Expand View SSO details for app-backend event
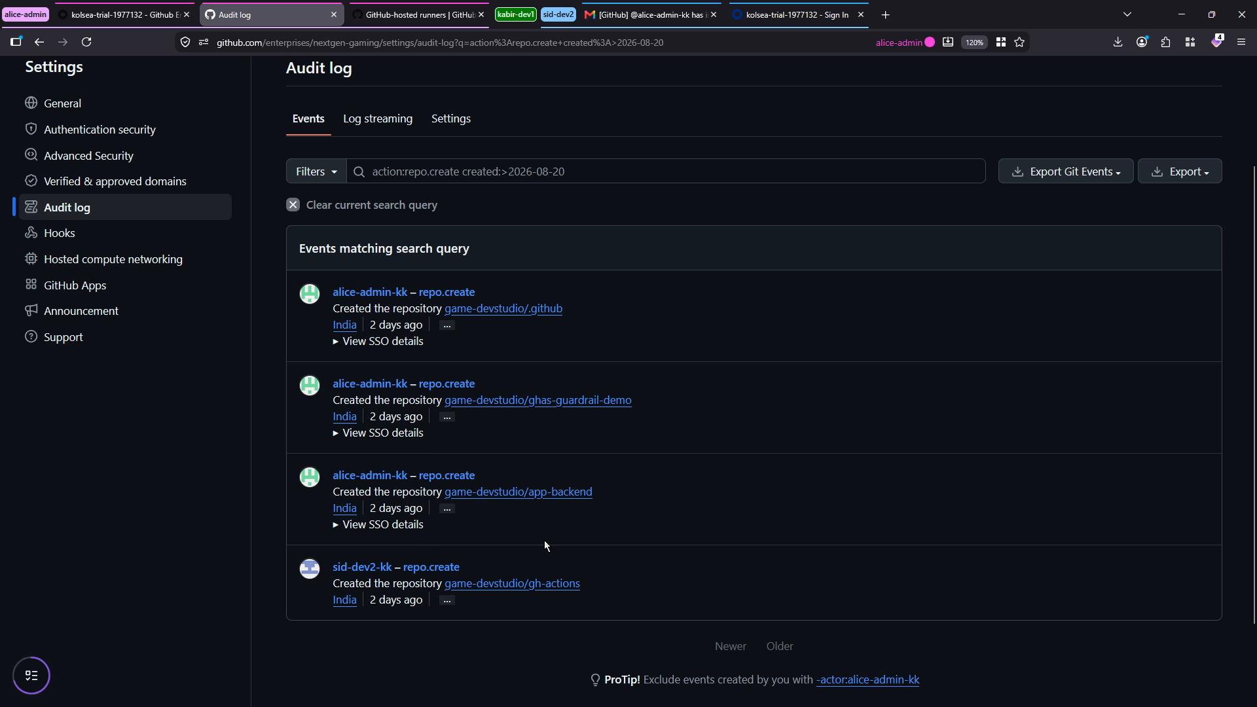The width and height of the screenshot is (1257, 707). click(x=378, y=524)
